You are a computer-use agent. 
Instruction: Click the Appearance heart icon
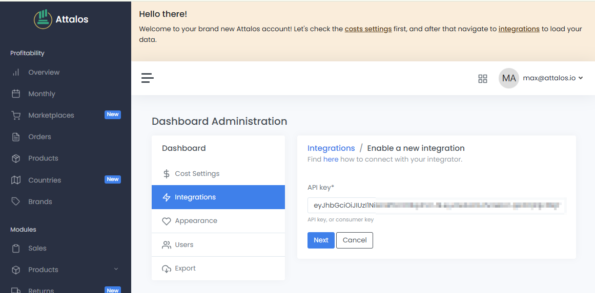(166, 221)
